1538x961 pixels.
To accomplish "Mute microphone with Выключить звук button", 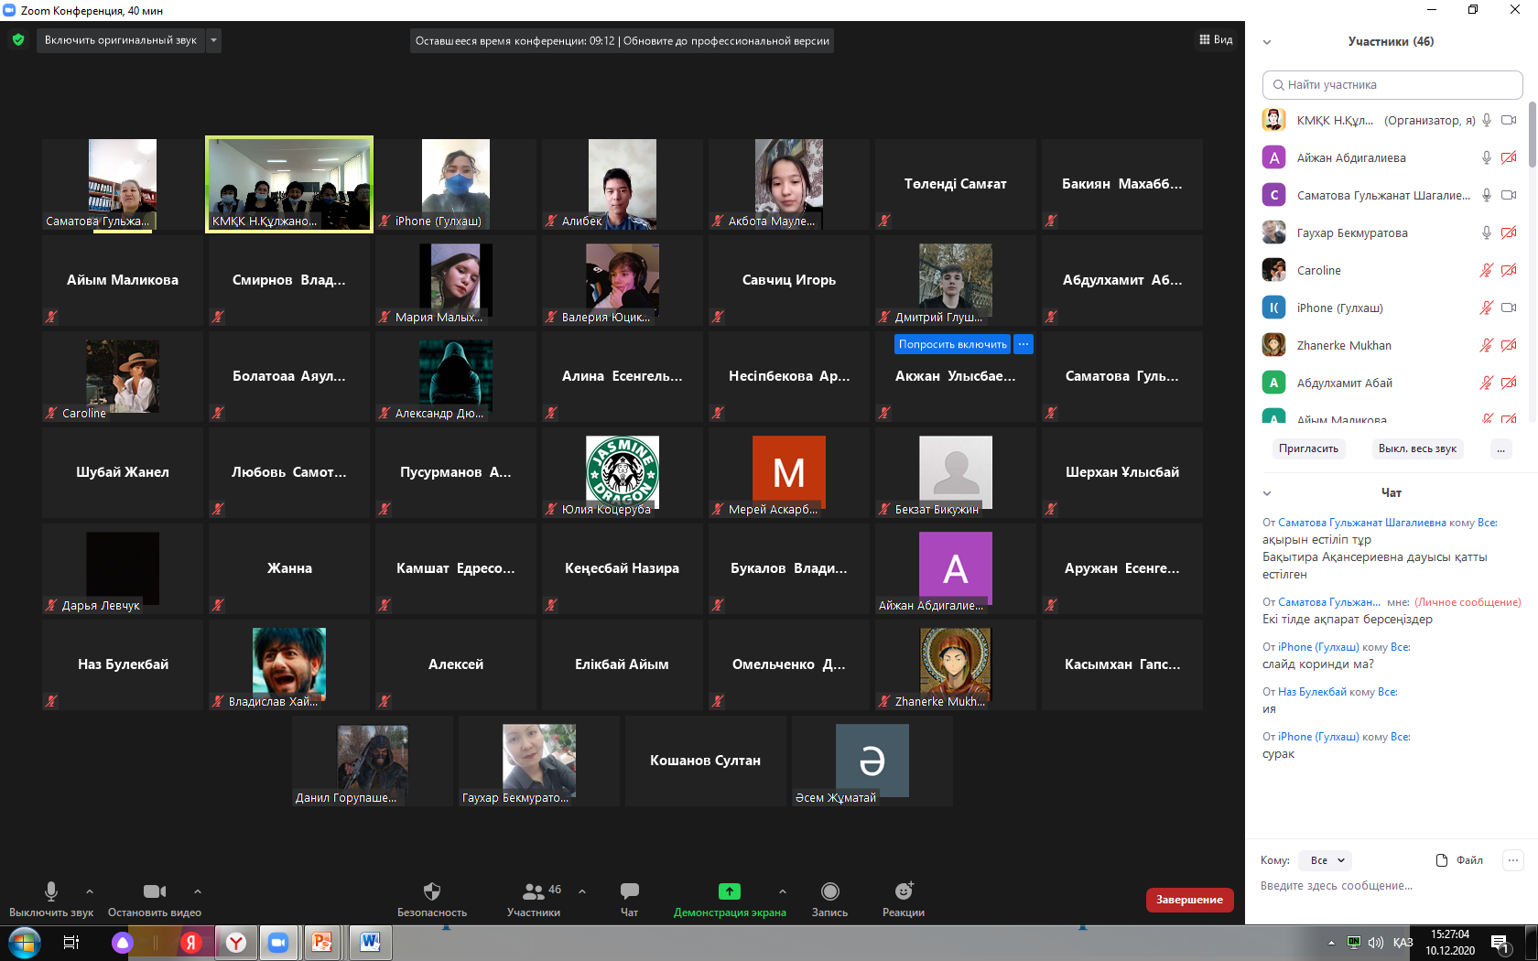I will tap(51, 891).
